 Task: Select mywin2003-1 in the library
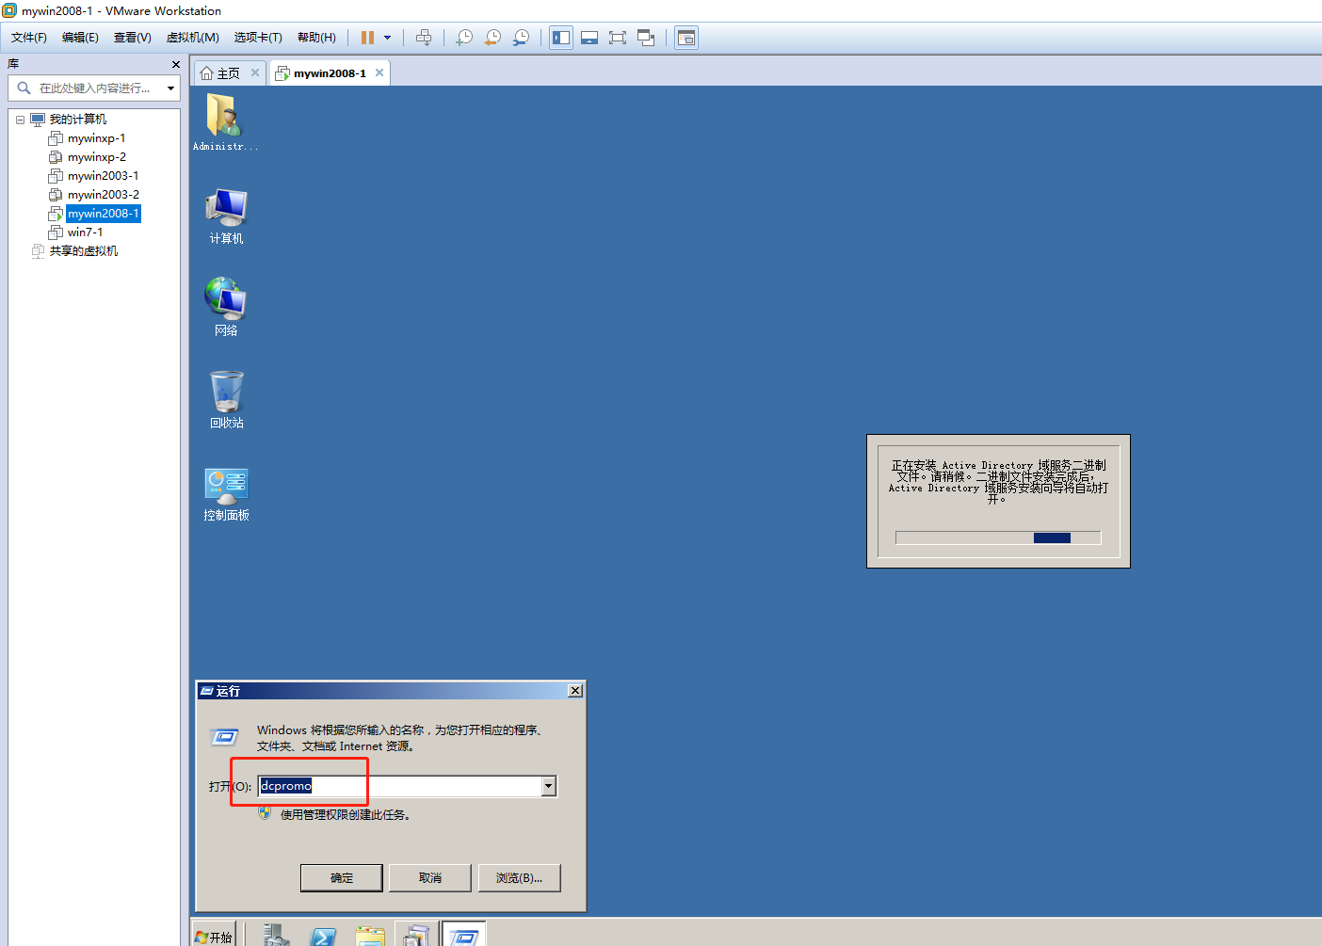[103, 176]
